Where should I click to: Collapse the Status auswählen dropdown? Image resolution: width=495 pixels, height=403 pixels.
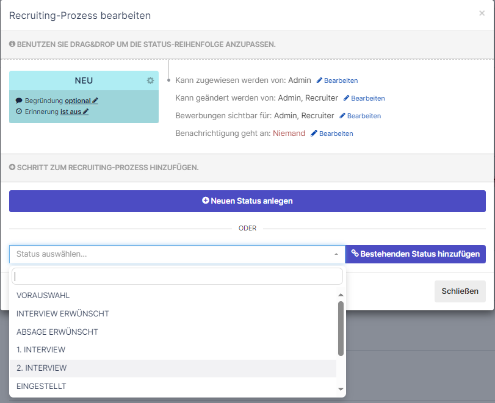click(336, 254)
